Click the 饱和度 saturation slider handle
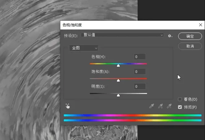Screen dimensions: 205x140 click(118, 80)
